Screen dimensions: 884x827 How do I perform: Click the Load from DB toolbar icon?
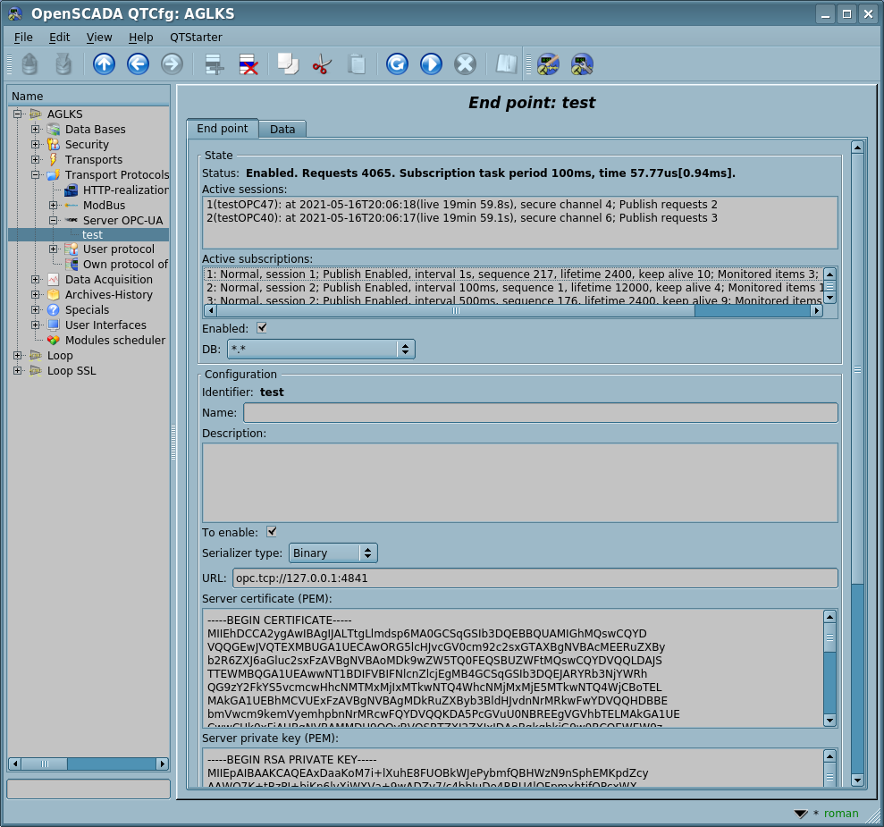point(29,63)
